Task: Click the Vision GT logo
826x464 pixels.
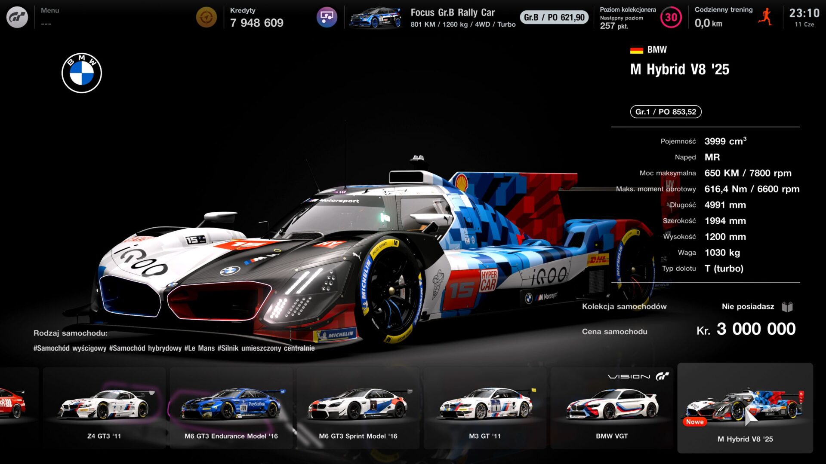Action: pos(638,376)
